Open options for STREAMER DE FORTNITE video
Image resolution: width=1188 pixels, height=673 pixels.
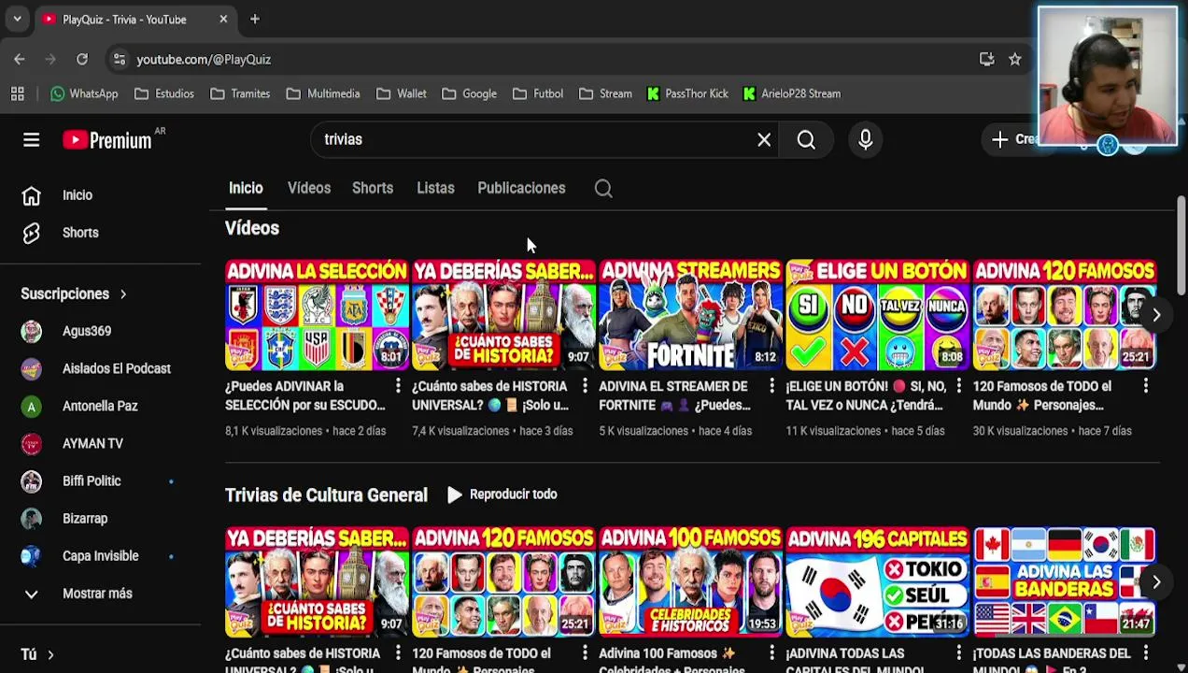coord(771,385)
